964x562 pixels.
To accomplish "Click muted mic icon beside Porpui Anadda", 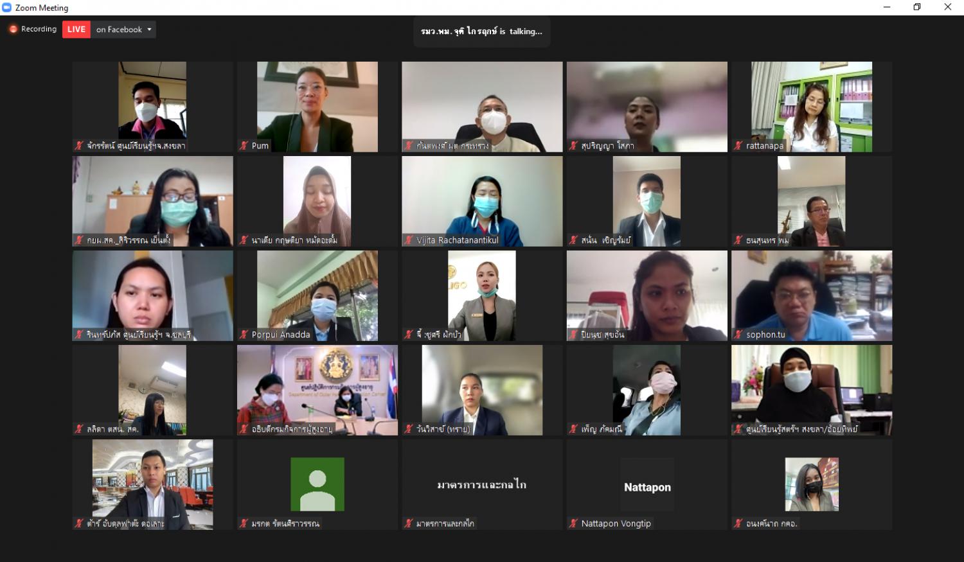I will 244,335.
